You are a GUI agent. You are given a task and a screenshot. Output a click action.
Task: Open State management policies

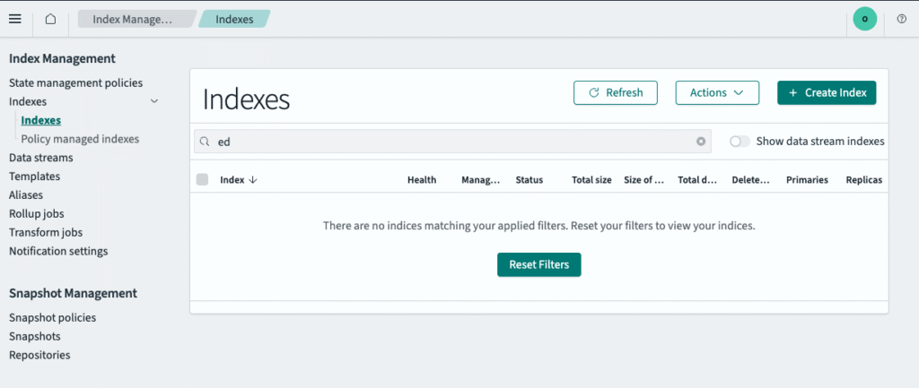click(75, 82)
